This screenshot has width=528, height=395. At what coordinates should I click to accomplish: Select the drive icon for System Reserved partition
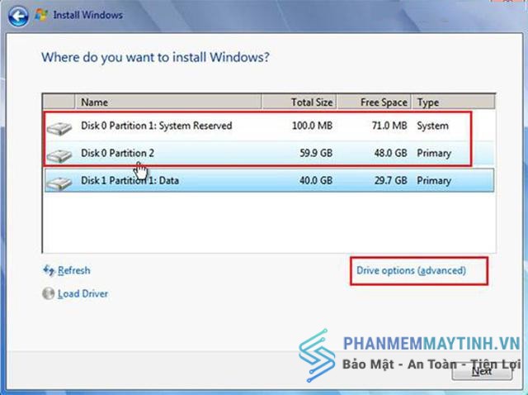tap(59, 128)
